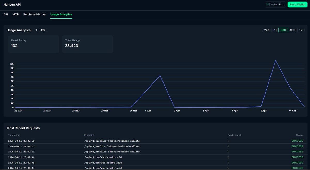
Task: Click SUCCESS status in 20:02:45 row
Action: (297, 163)
